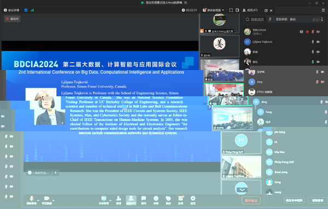Open hamburger menu at top right

tap(323, 10)
